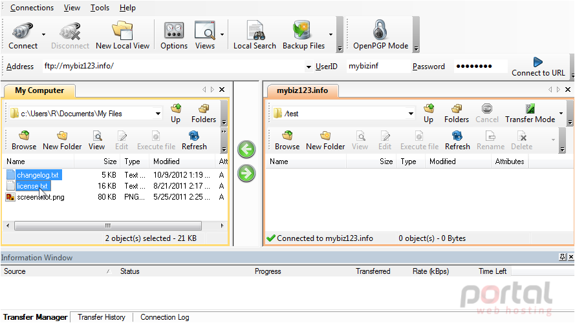Select the mybiz123.info tab
Screen dimensions: 575x323
tap(302, 90)
